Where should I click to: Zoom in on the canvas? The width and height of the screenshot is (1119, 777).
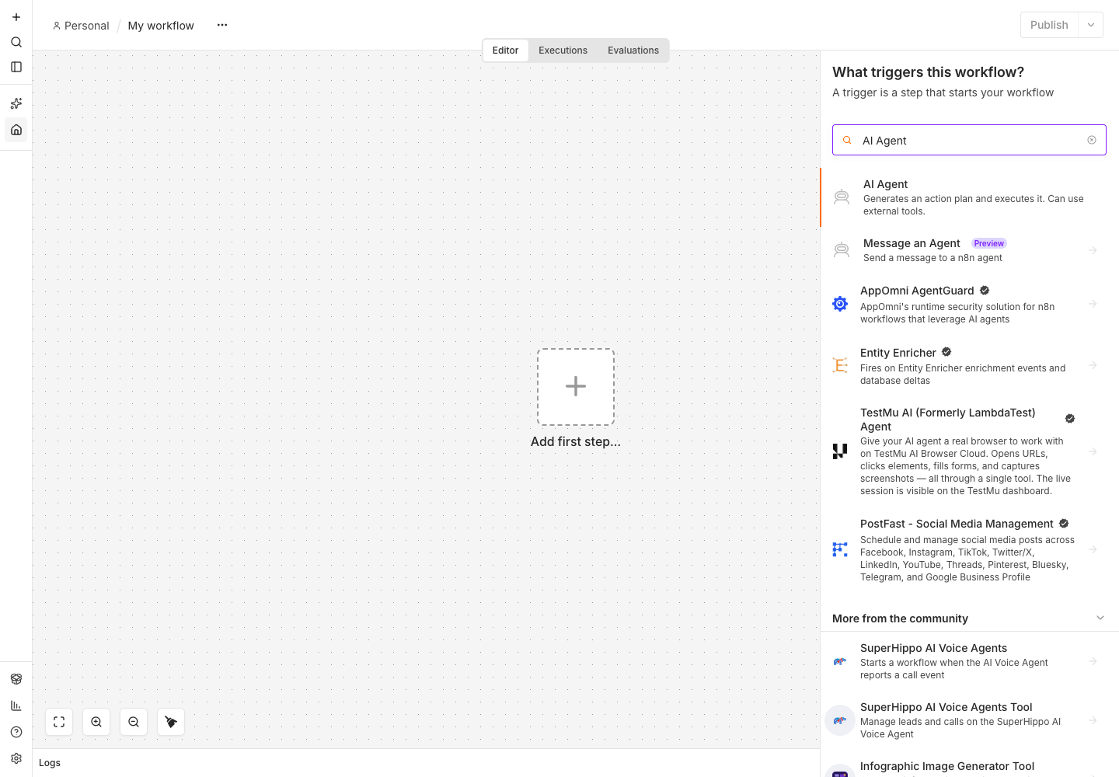pyautogui.click(x=96, y=722)
